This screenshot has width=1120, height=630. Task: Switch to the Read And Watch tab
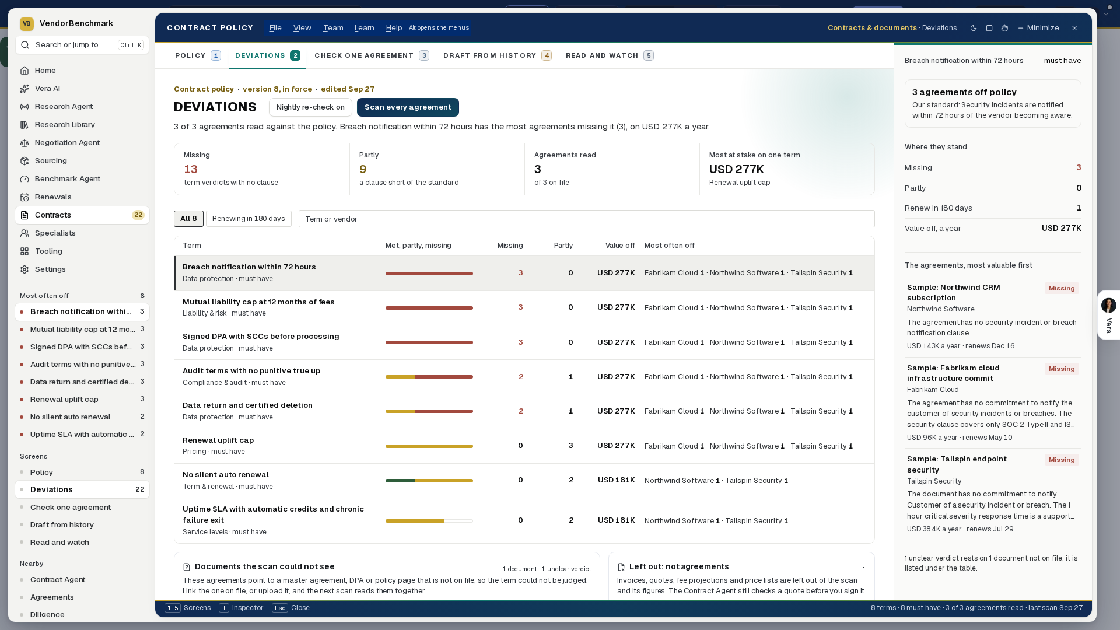(610, 55)
